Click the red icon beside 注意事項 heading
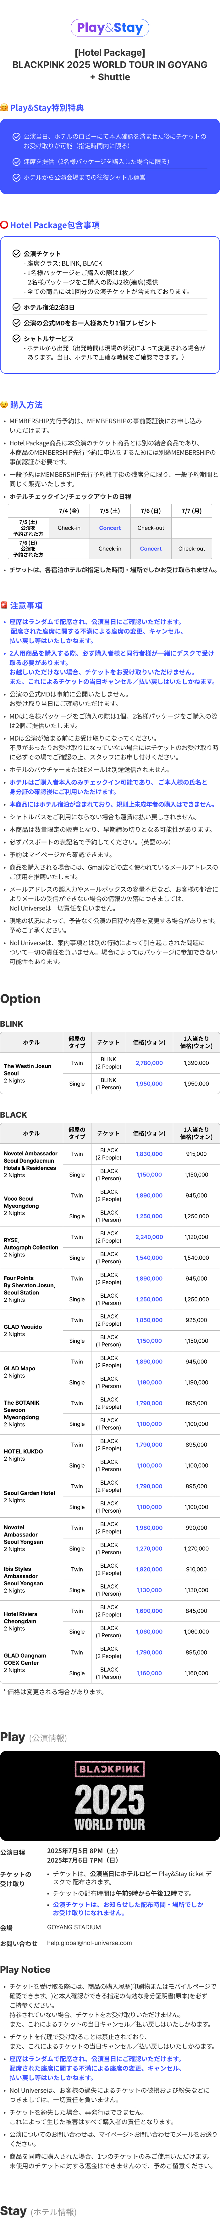Viewport: 220px width, 2228px height. coord(4,606)
